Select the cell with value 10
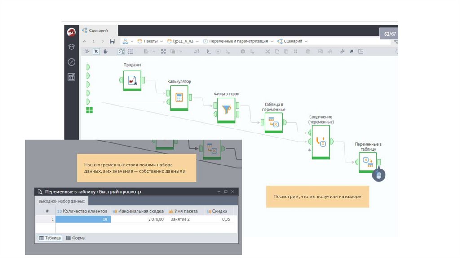This screenshot has width=460, height=258. (83, 219)
